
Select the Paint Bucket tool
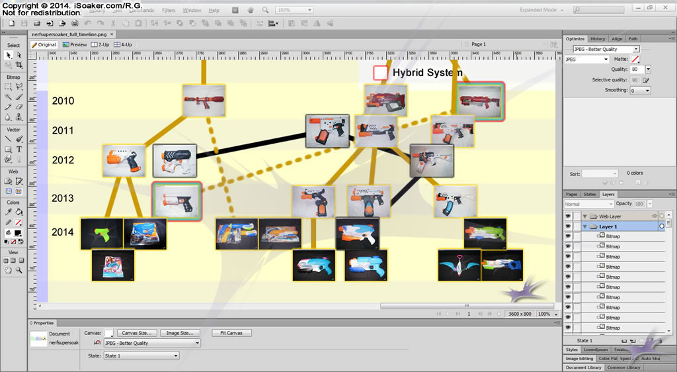point(19,212)
